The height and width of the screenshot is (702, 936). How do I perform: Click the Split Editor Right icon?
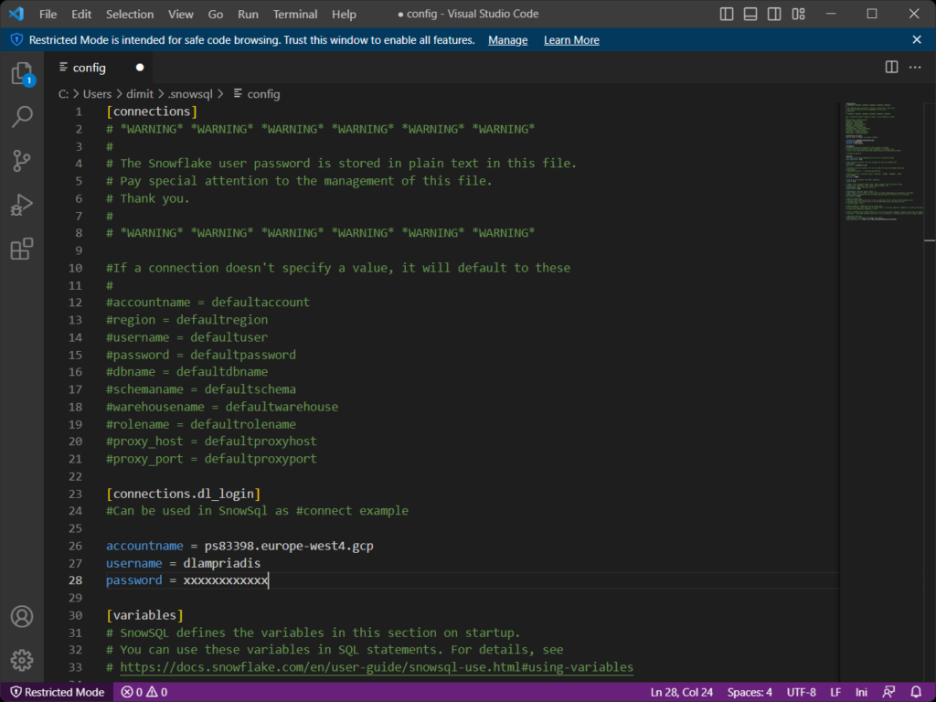tap(891, 67)
